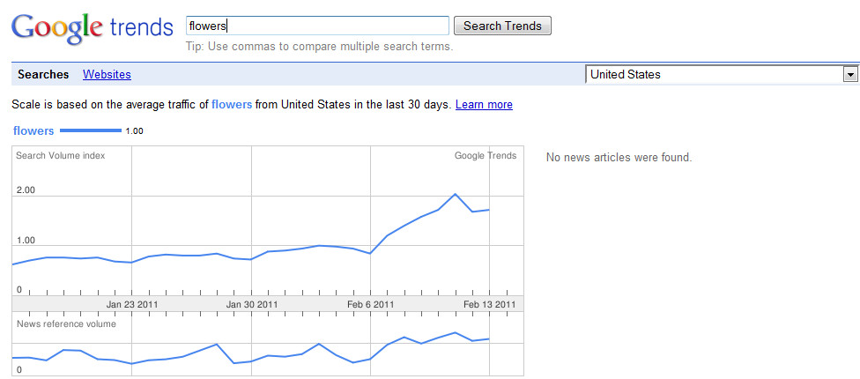Click the search volume peak point
Image resolution: width=860 pixels, height=379 pixels.
455,194
